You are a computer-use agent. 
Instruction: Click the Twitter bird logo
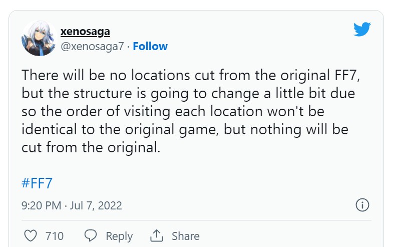[362, 29]
